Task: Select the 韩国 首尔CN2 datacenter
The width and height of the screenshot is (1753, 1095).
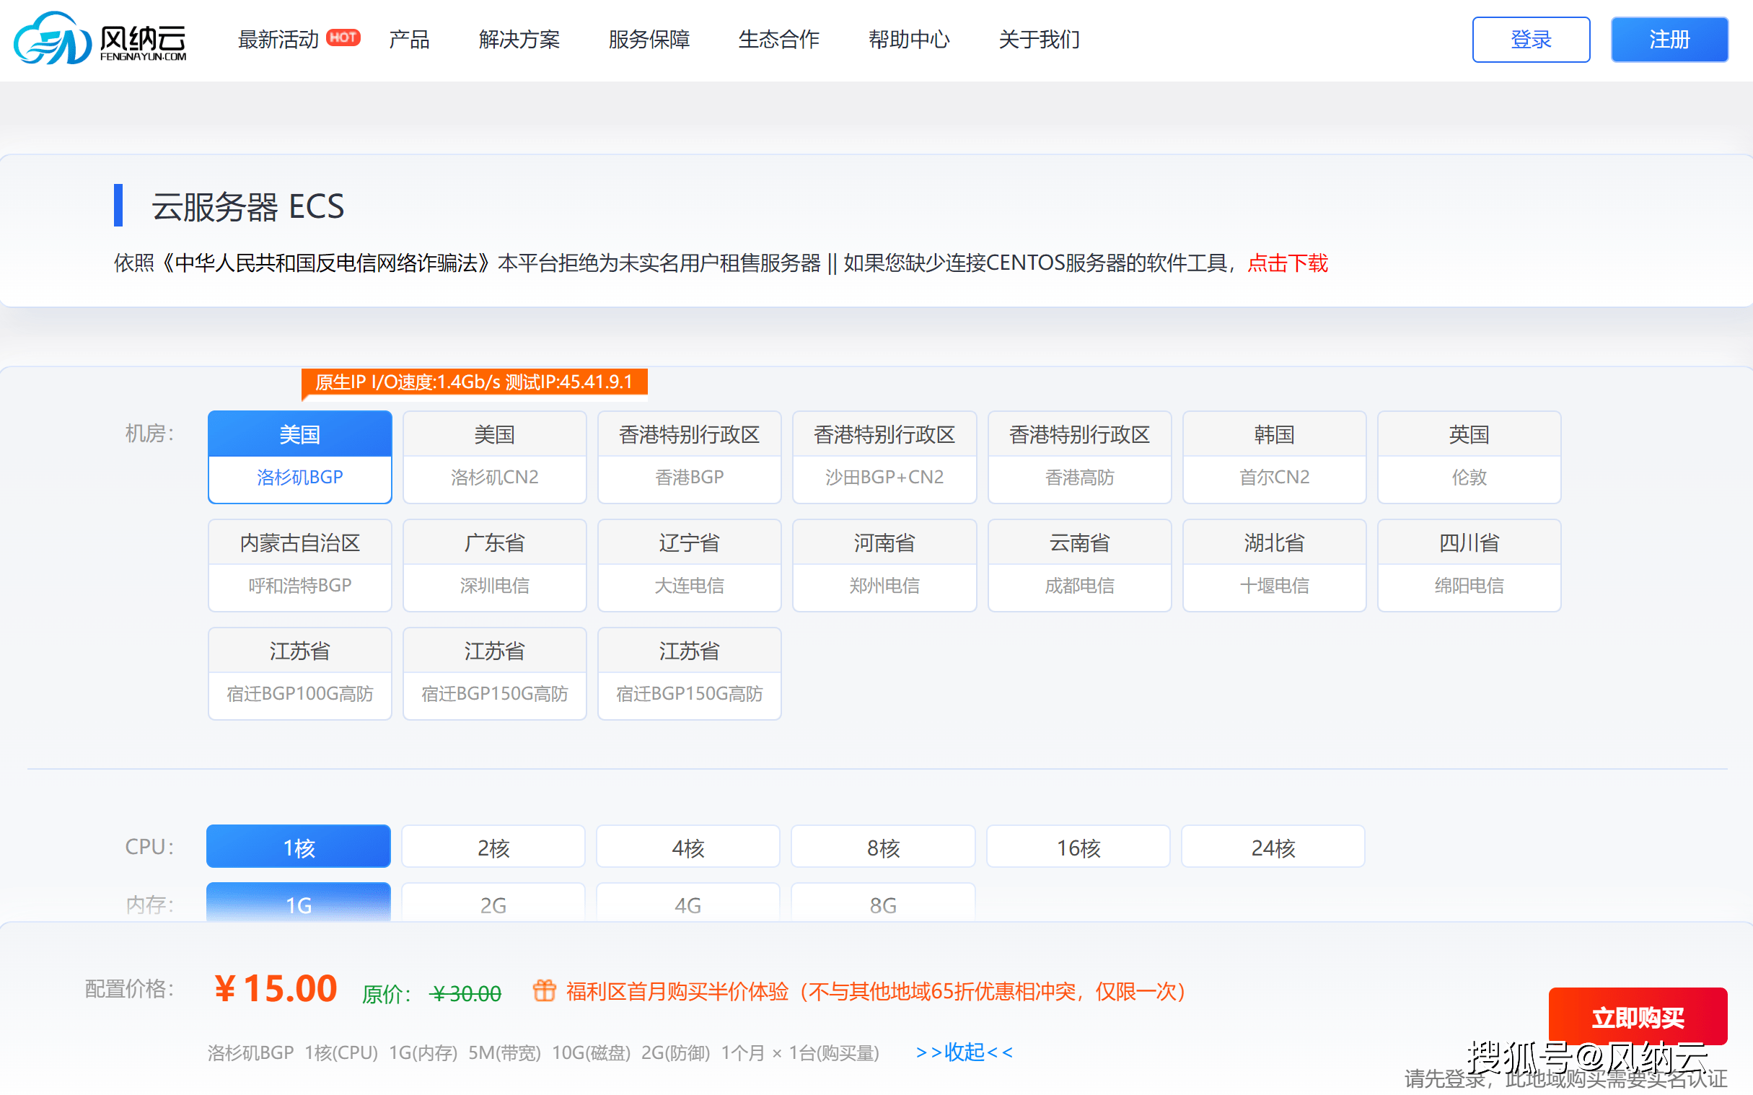Action: (x=1275, y=457)
